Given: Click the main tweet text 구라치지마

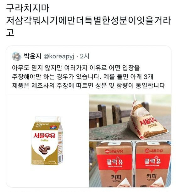Looking at the screenshot, I should click(x=27, y=8).
